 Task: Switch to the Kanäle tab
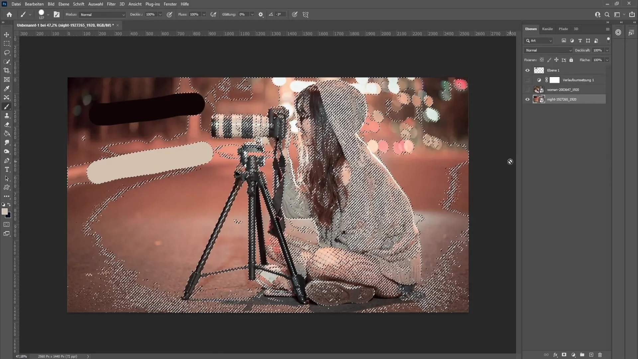547,29
